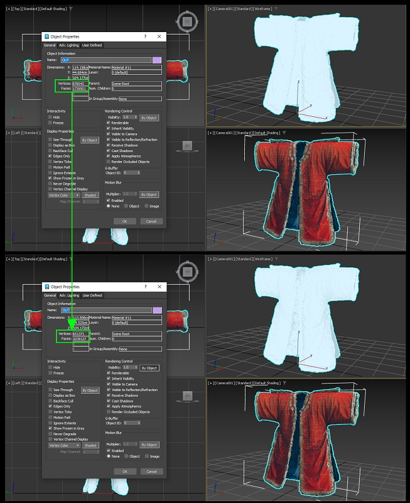Close the upper Object Properties dialog
410x503 pixels.
[159, 36]
